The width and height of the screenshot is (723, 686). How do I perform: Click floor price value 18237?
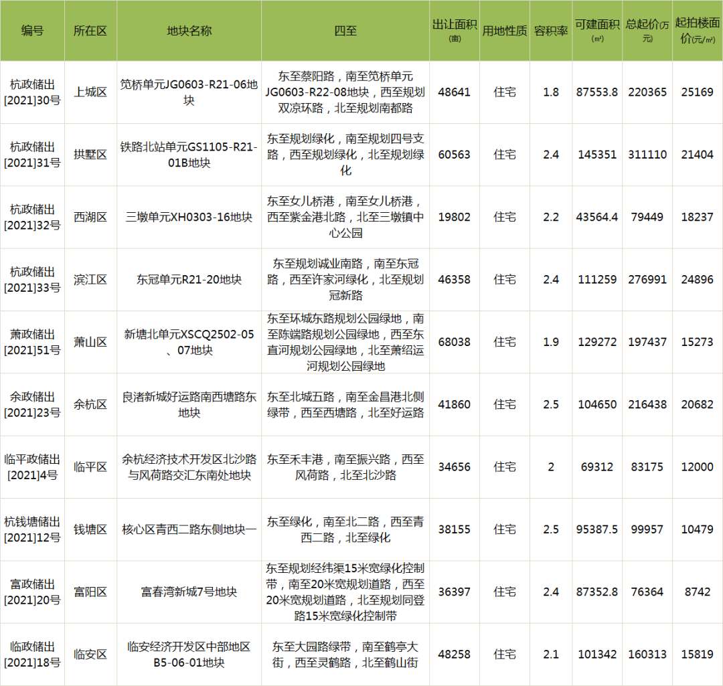(698, 217)
